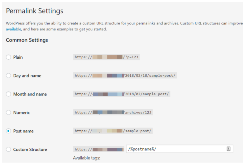Click the 'WordPress offers you' description paragraph
The height and width of the screenshot is (166, 247).
click(x=124, y=26)
